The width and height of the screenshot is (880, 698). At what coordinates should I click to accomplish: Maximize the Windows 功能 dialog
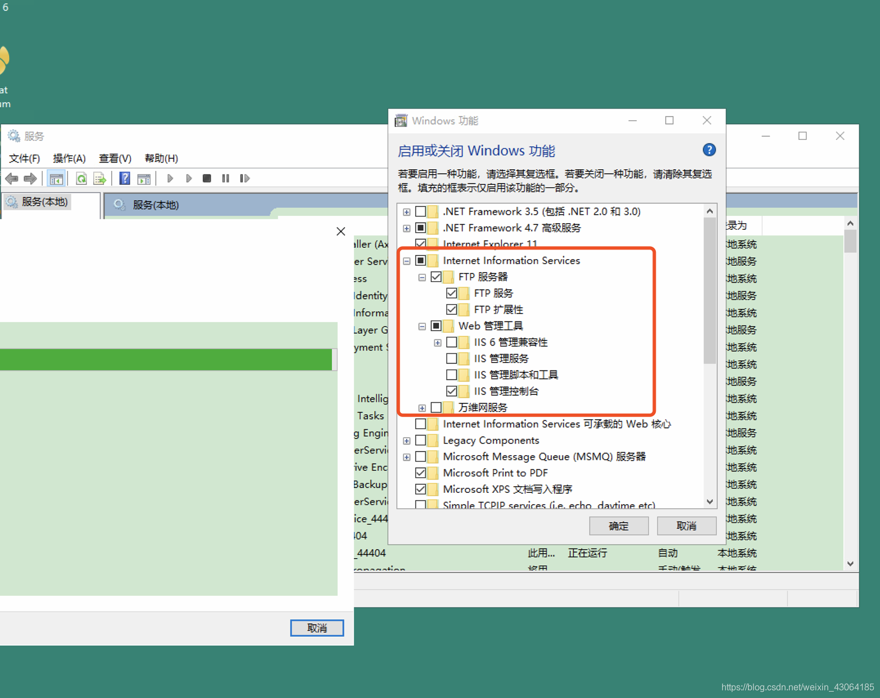coord(669,120)
